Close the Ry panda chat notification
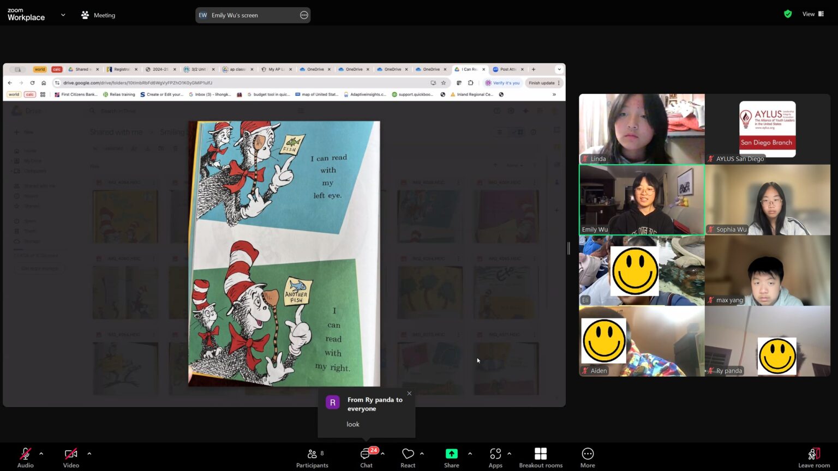This screenshot has height=471, width=838. coord(409,393)
